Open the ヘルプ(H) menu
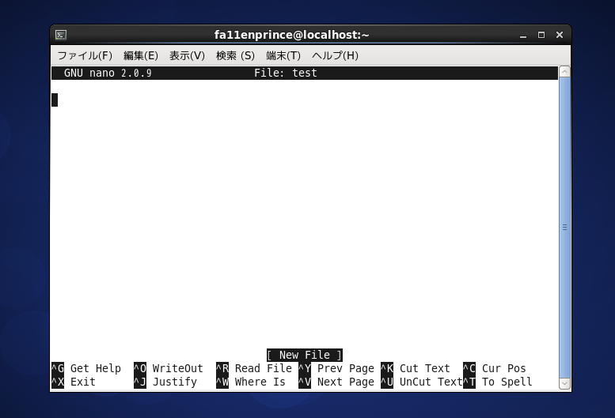 coord(335,55)
